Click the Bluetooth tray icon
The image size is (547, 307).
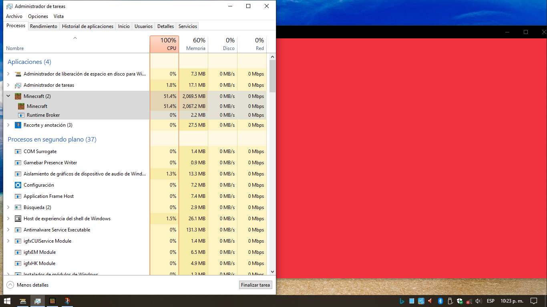click(x=440, y=301)
